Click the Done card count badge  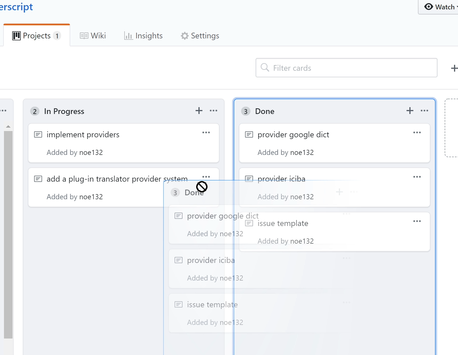click(246, 111)
